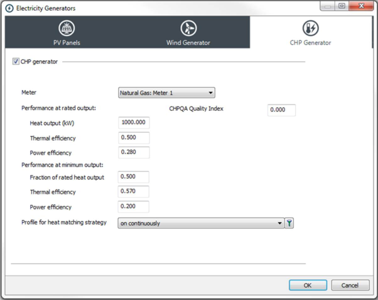Select minimum output Power efficiency field
This screenshot has width=378, height=300.
point(133,207)
